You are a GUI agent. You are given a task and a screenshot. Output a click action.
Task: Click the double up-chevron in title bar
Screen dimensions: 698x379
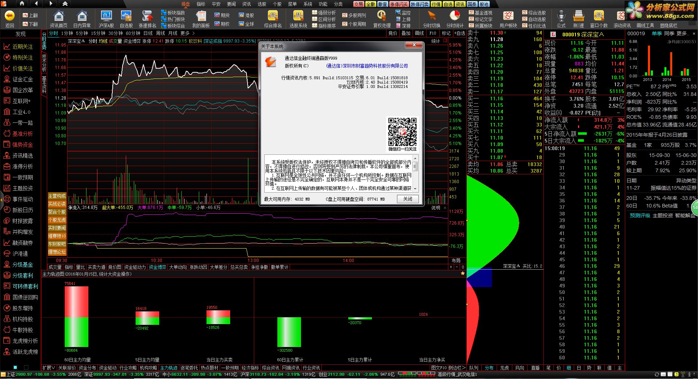(65, 4)
